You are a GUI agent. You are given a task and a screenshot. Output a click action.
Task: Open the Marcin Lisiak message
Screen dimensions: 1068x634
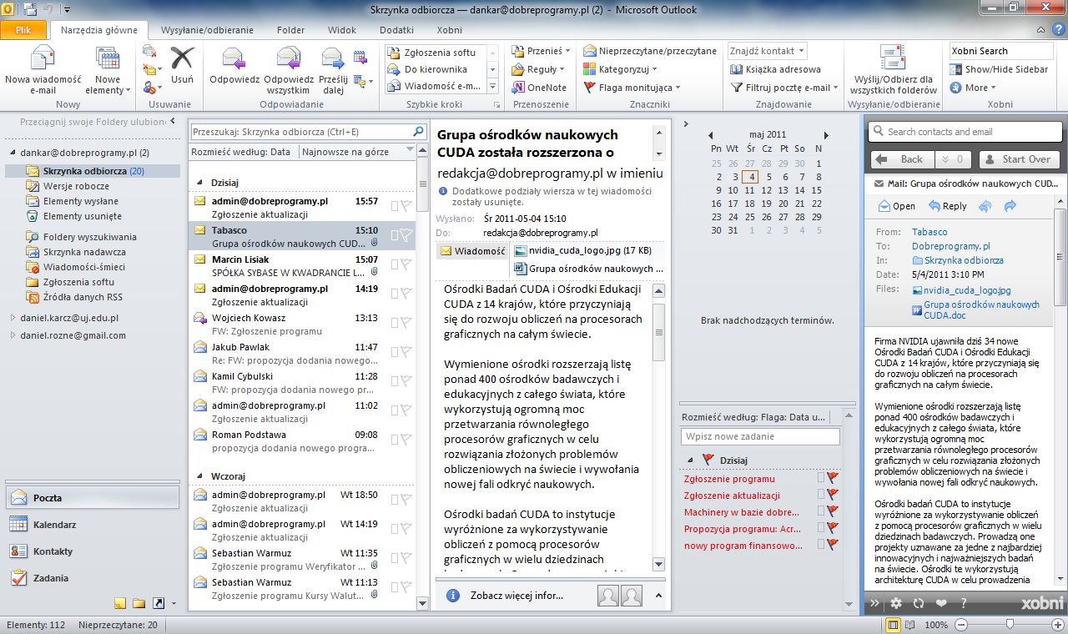[x=302, y=265]
